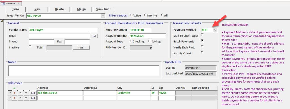Enable the Mail To Client Addr. checkbox

coord(202,35)
